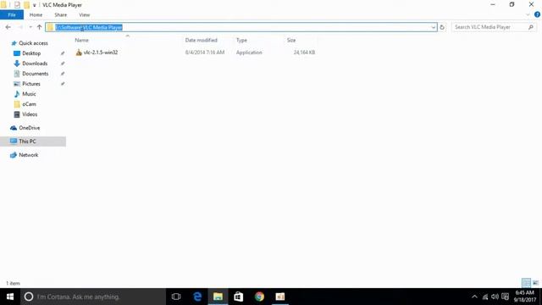Sort files by Type column
This screenshot has width=542, height=305.
tap(241, 40)
